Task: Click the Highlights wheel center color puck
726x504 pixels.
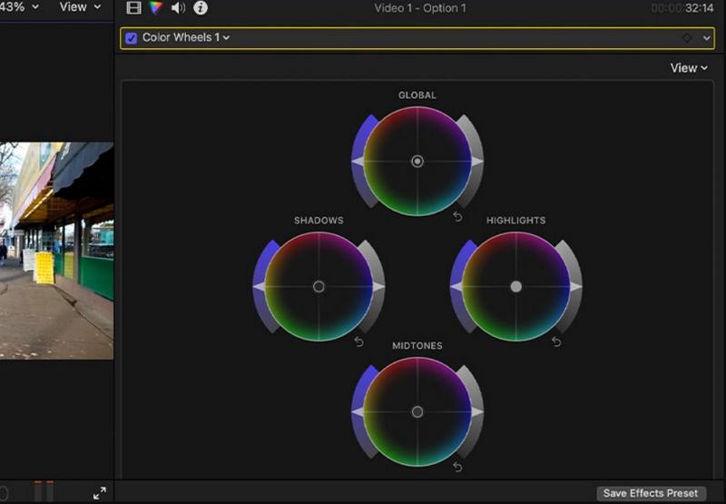Action: click(516, 286)
